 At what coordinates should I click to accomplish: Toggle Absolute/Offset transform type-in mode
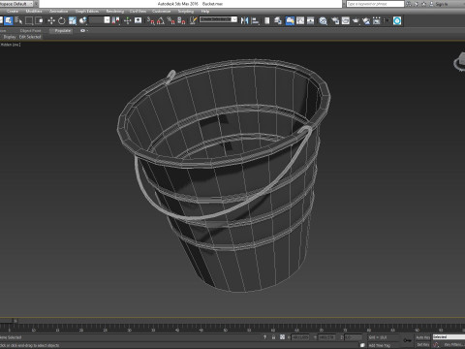click(x=282, y=337)
